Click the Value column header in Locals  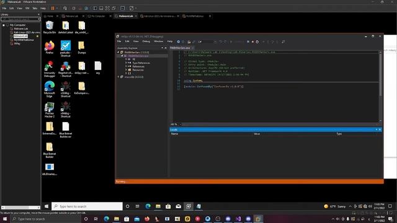(x=257, y=134)
